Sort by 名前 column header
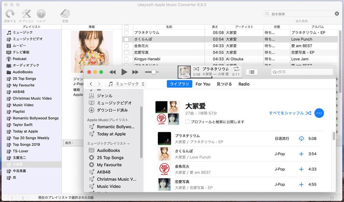The height and width of the screenshot is (202, 344). pos(169,27)
